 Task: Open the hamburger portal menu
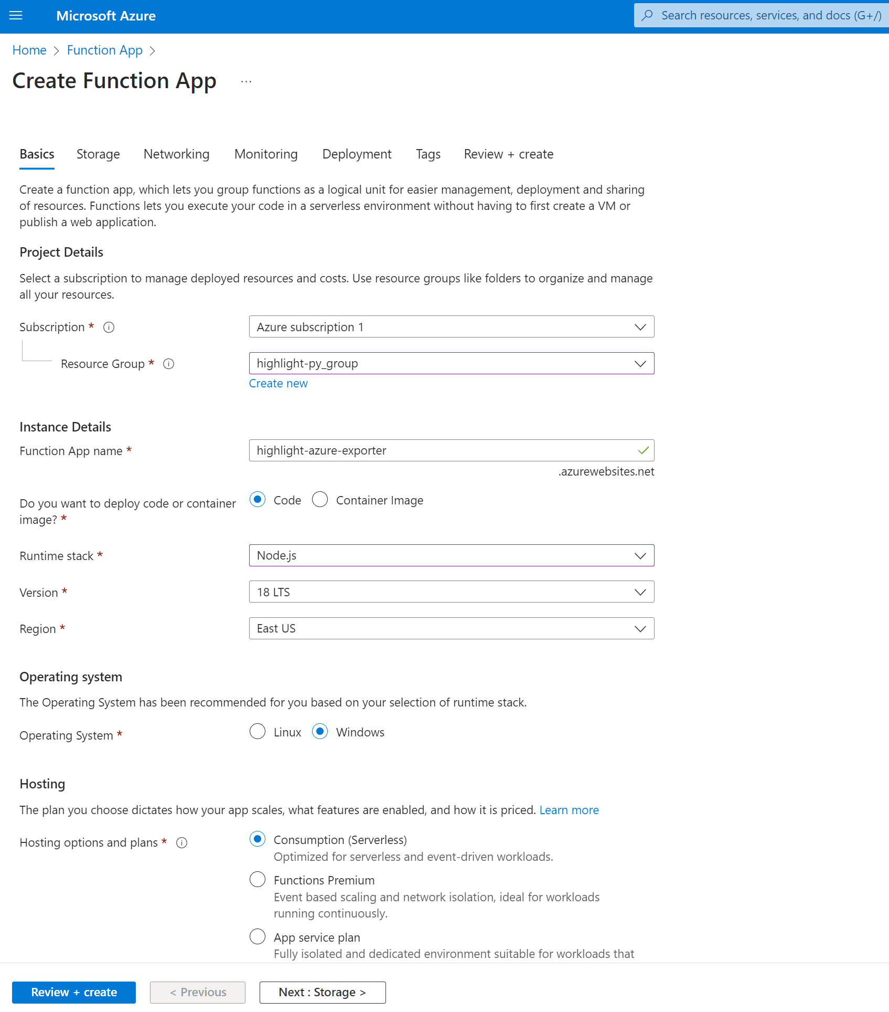(16, 16)
